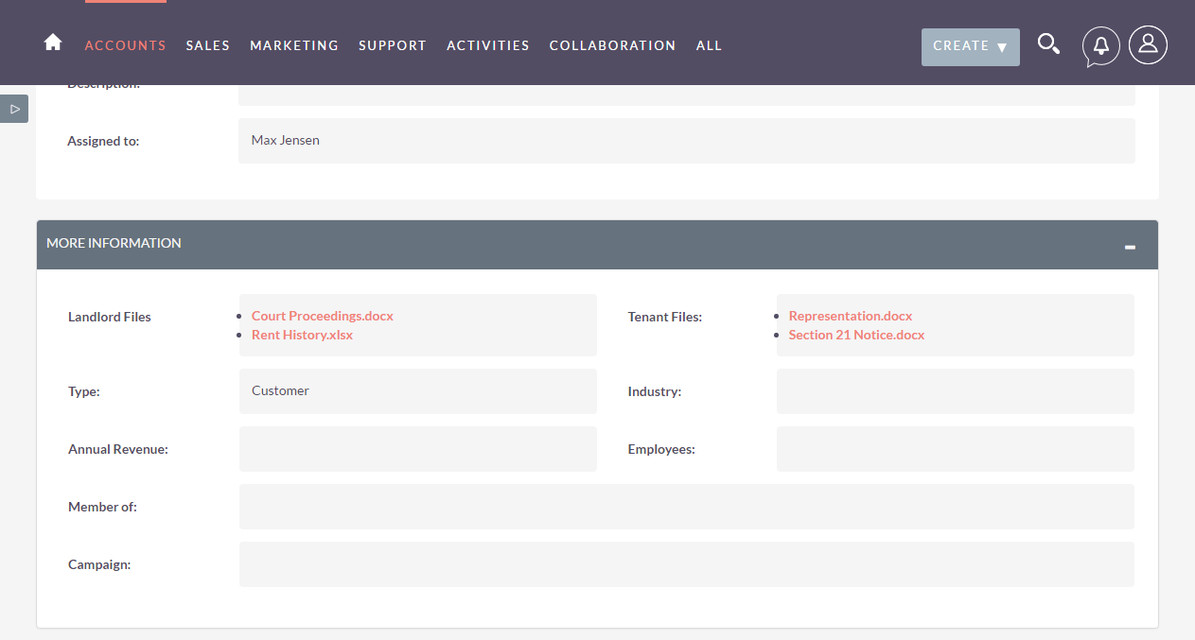Image resolution: width=1195 pixels, height=640 pixels.
Task: Click the empty Employees field
Action: coord(956,449)
